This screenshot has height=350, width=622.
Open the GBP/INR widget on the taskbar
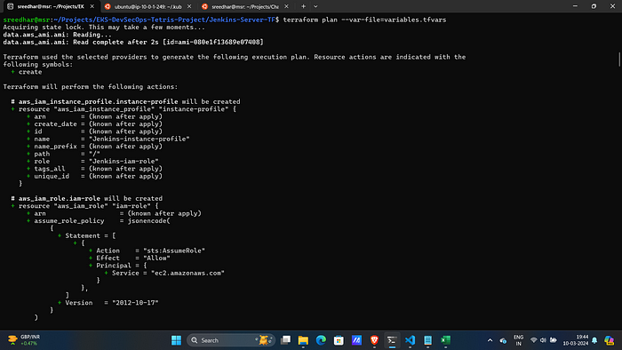24,340
